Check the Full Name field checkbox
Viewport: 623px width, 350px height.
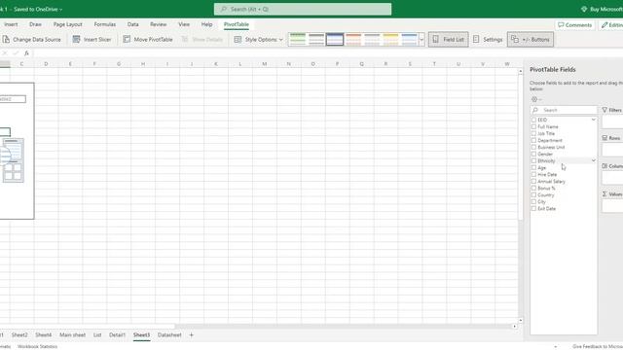click(x=533, y=126)
